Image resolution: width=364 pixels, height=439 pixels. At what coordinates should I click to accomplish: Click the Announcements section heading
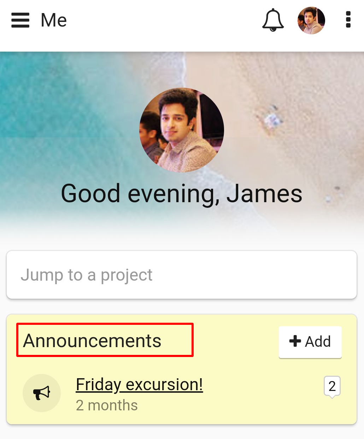click(x=92, y=341)
